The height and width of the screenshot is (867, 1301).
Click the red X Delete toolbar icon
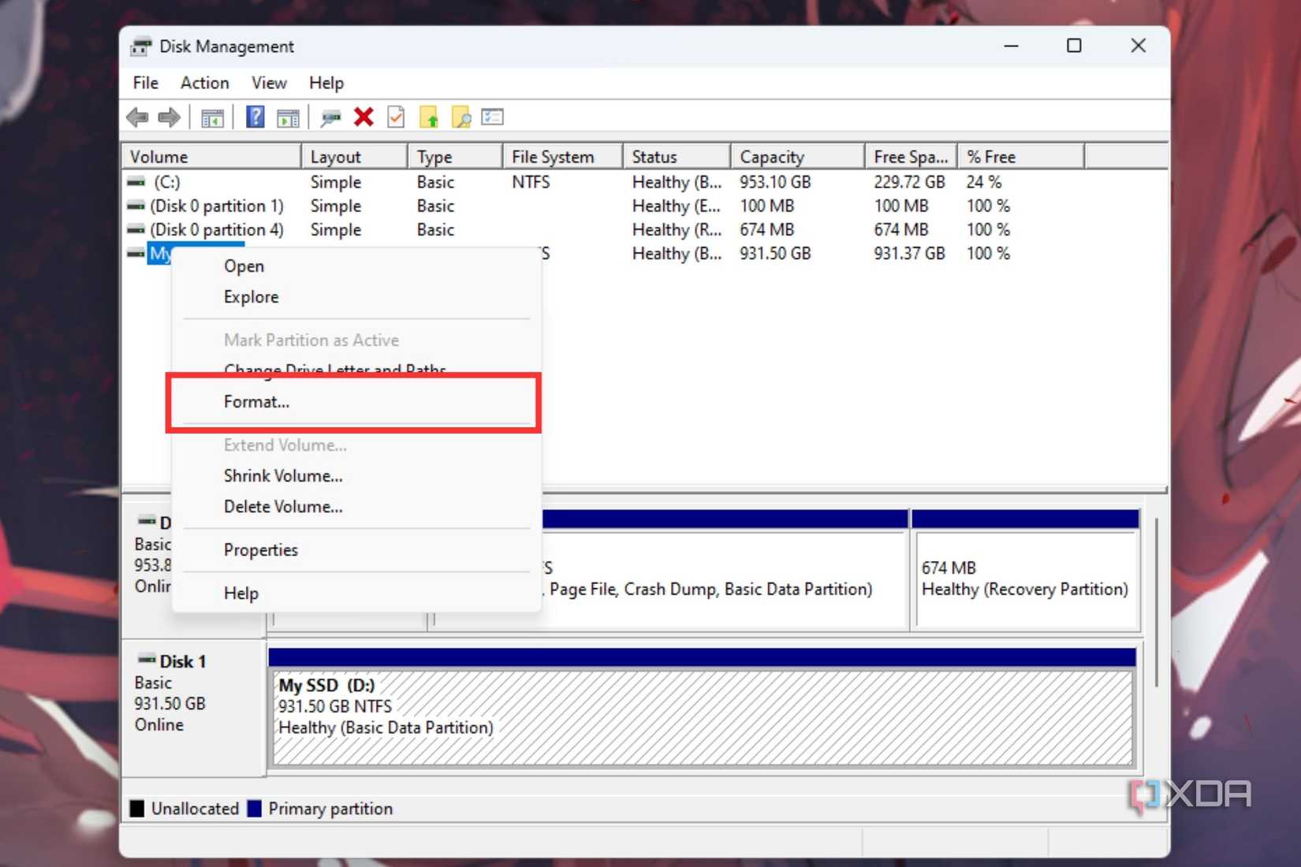point(363,117)
